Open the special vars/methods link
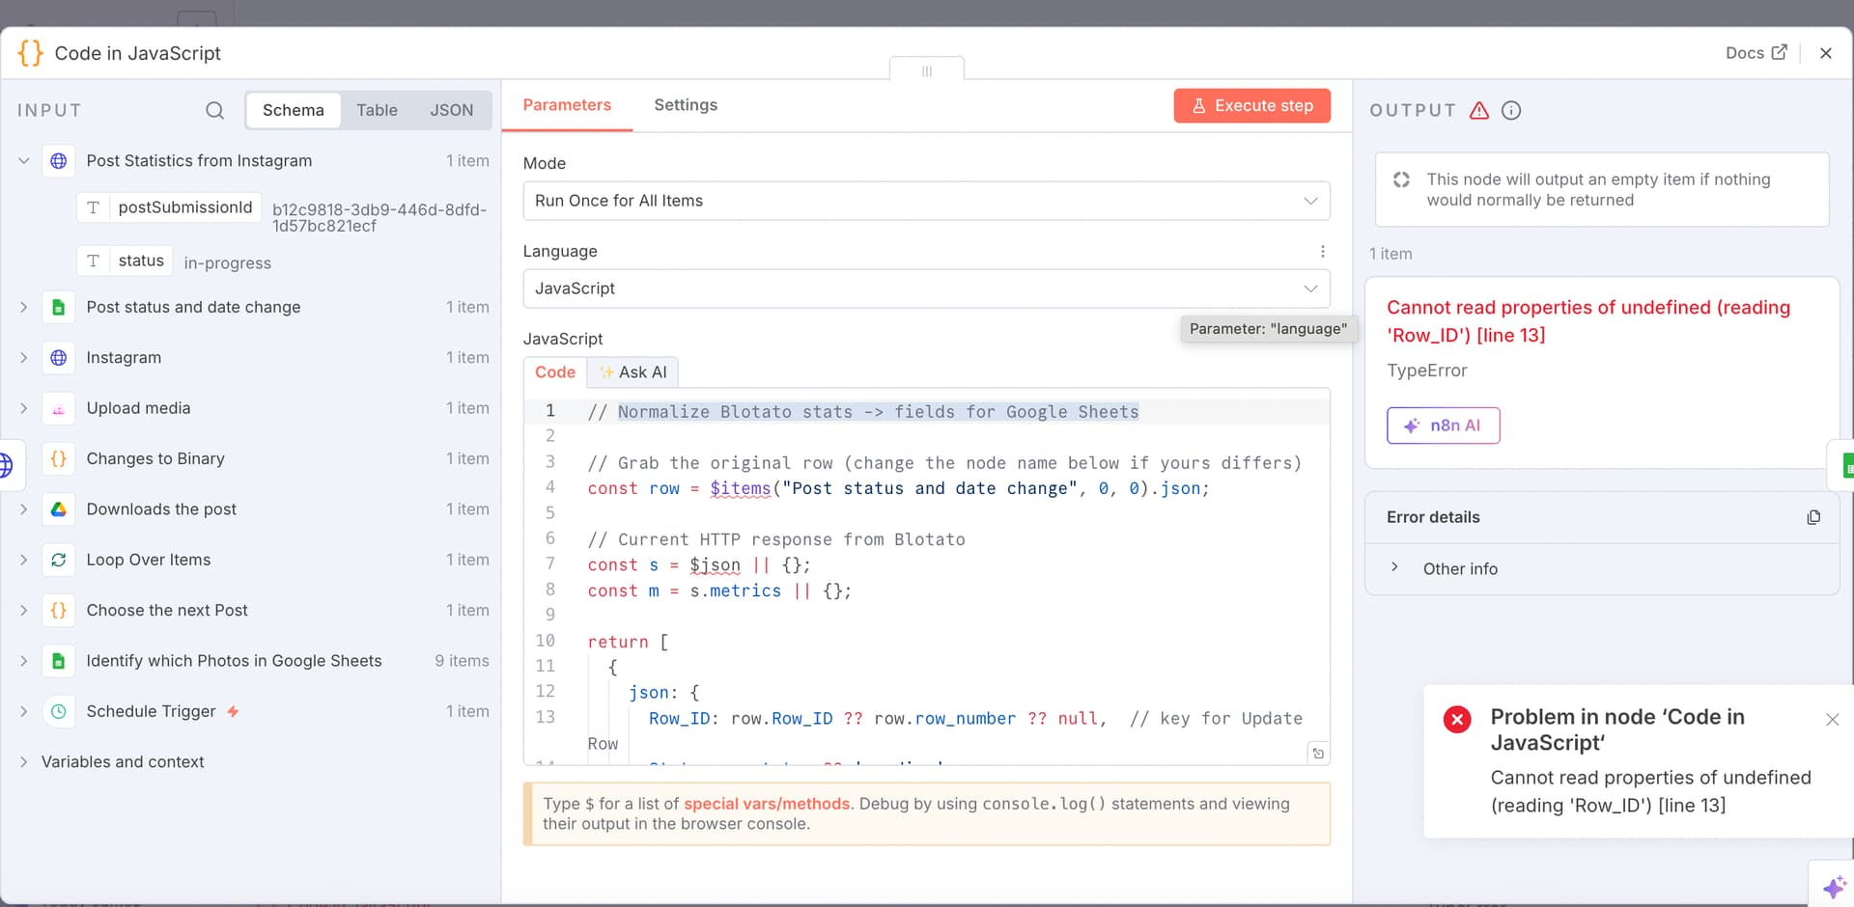The width and height of the screenshot is (1854, 907). point(767,804)
